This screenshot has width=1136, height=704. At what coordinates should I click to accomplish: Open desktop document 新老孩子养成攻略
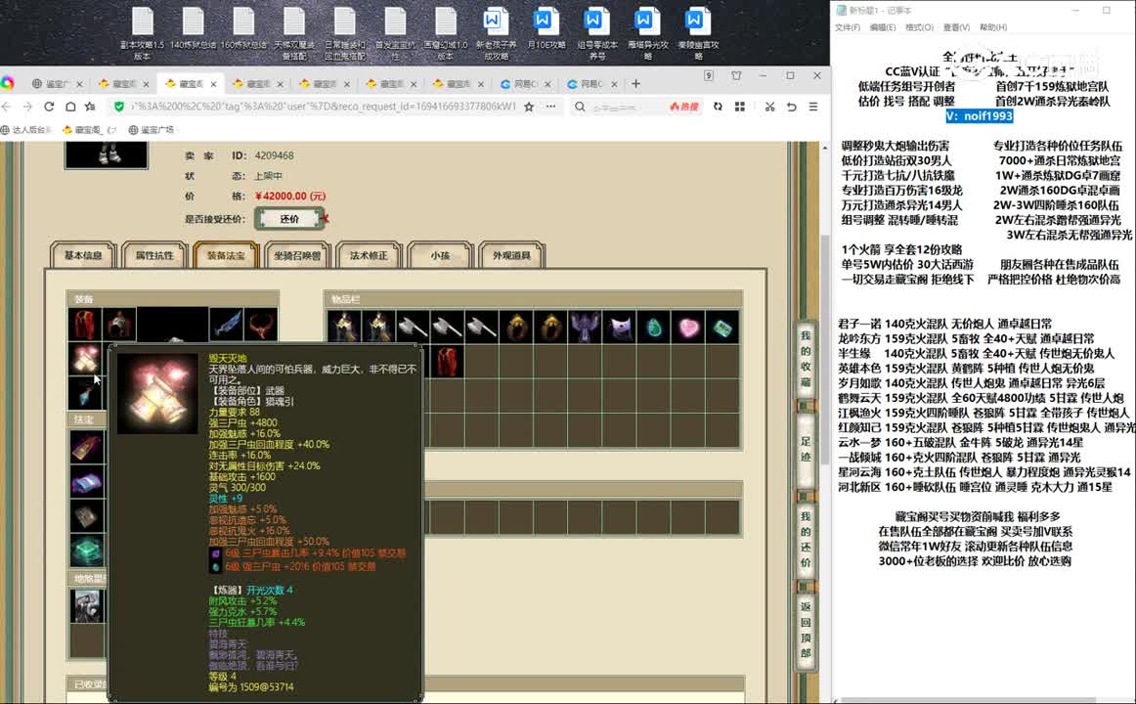[497, 32]
